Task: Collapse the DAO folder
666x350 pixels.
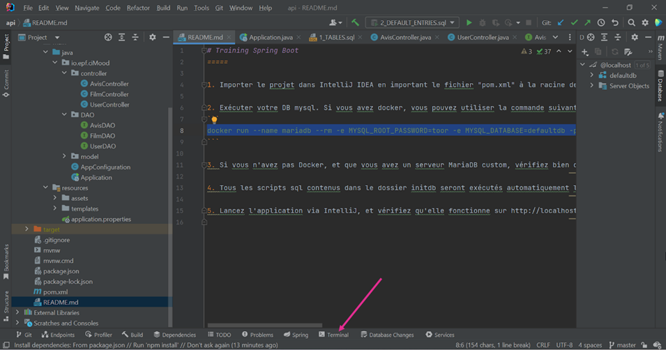Action: click(64, 114)
